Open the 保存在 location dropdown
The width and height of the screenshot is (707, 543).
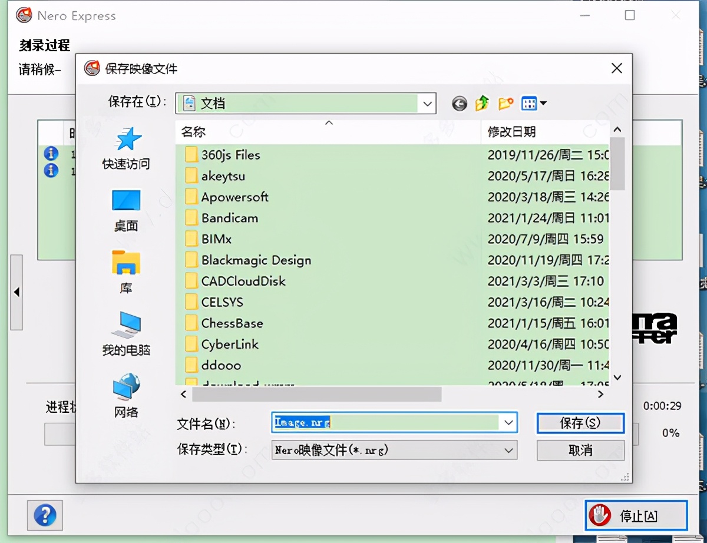click(x=427, y=104)
